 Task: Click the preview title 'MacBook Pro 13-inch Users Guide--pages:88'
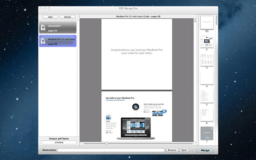pyautogui.click(x=138, y=17)
